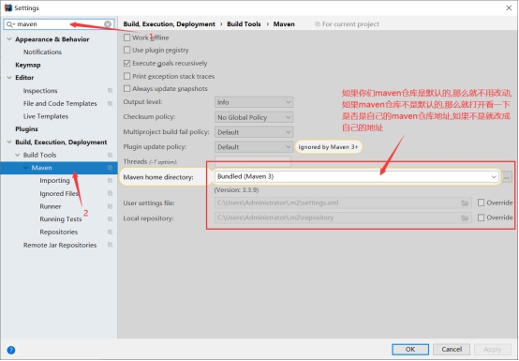Click the project-scope icon beside Inspections
This screenshot has height=361, width=519.
110,90
